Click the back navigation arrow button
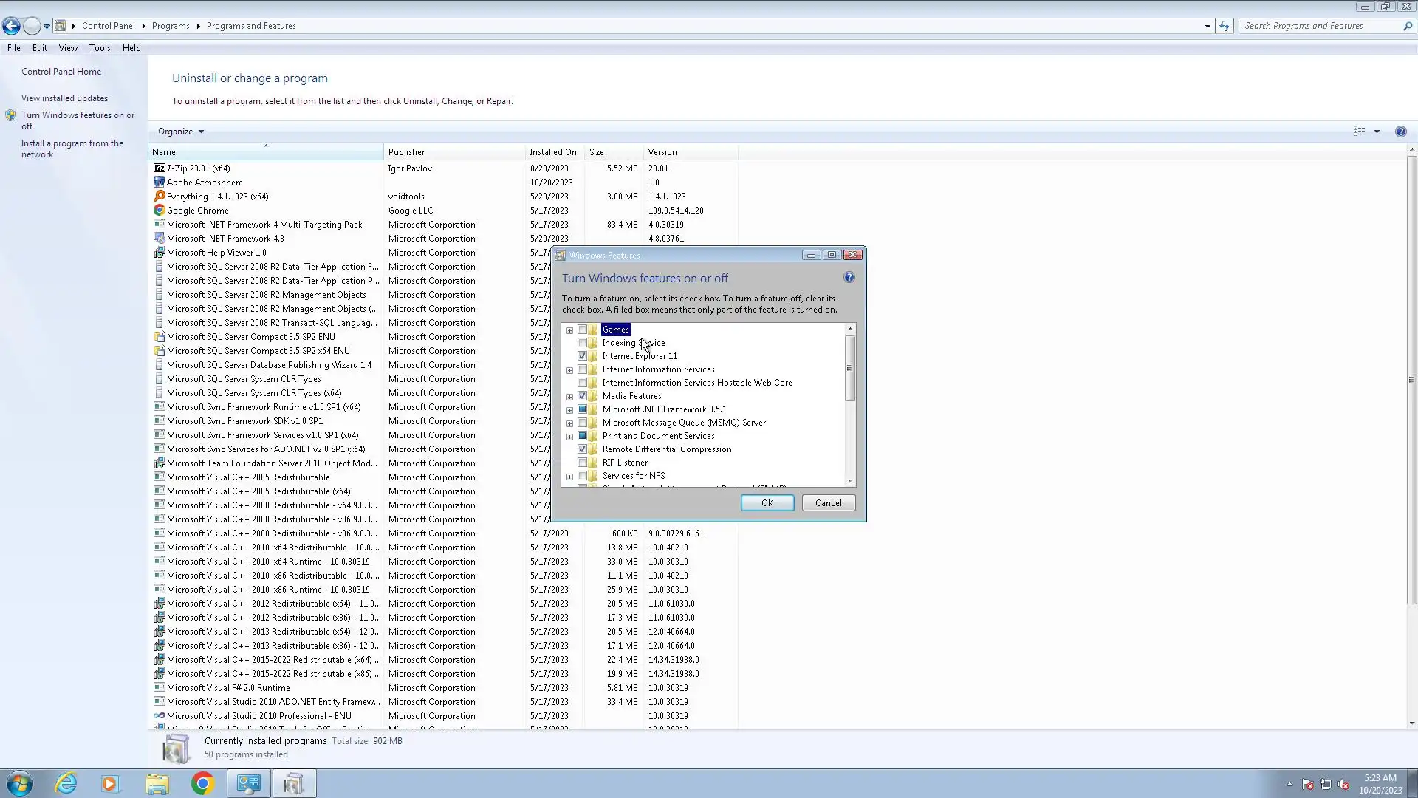Viewport: 1418px width, 798px height. pyautogui.click(x=11, y=26)
